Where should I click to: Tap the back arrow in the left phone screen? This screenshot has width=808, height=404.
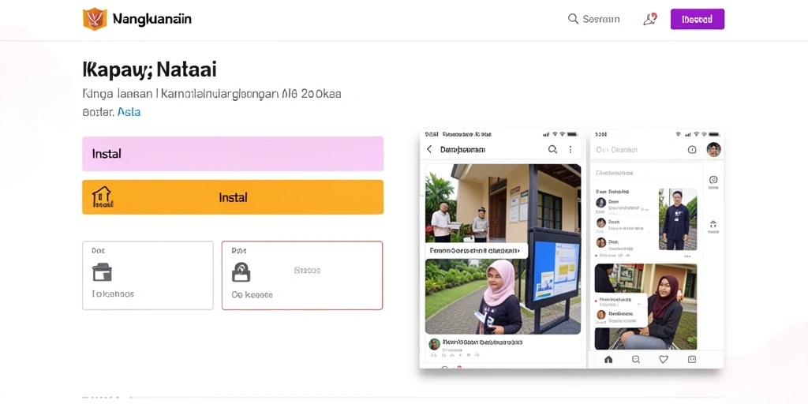(x=429, y=149)
